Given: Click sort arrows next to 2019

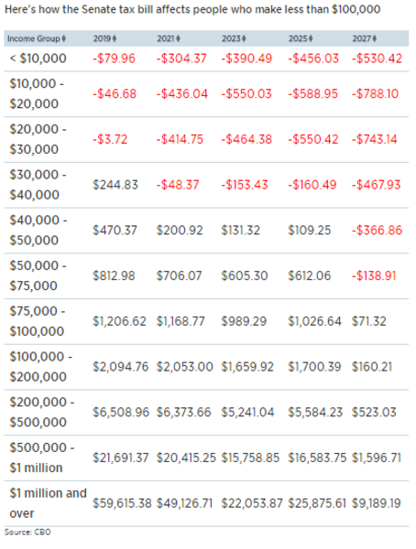Looking at the screenshot, I should tap(115, 38).
